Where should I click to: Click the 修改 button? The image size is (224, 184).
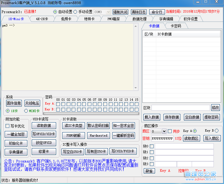216,107
